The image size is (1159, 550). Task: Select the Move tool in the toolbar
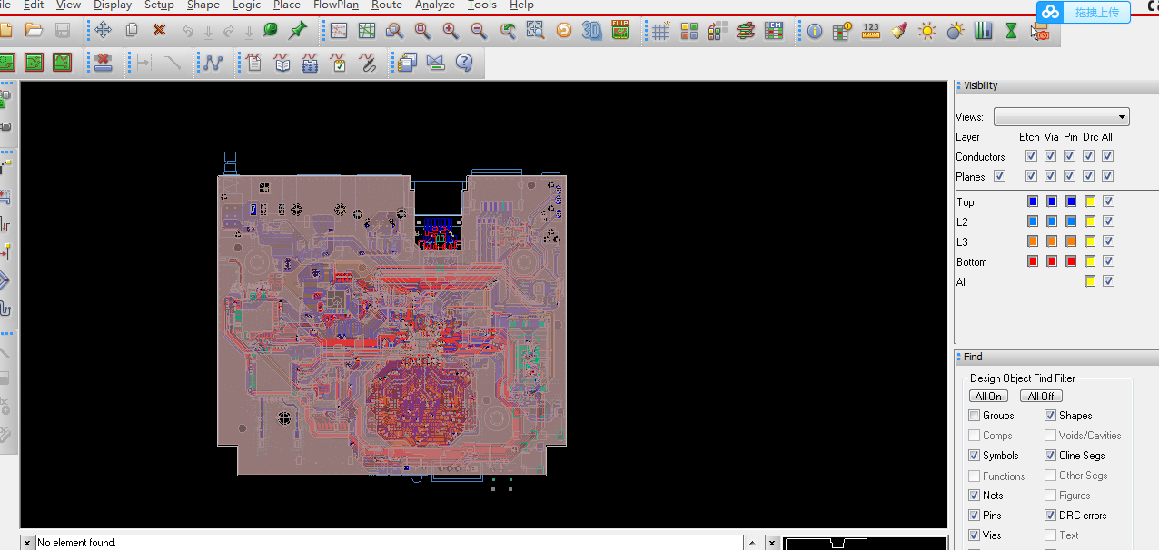(x=103, y=30)
